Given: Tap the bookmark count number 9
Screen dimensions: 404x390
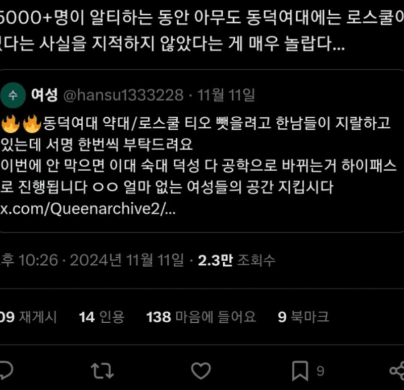Looking at the screenshot, I should pyautogui.click(x=320, y=371).
